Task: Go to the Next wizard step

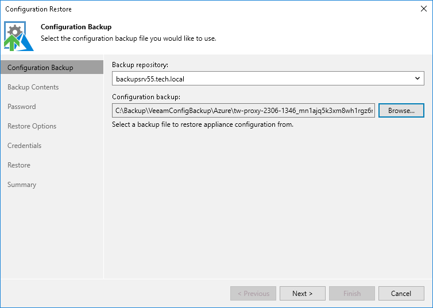Action: pyautogui.click(x=303, y=294)
